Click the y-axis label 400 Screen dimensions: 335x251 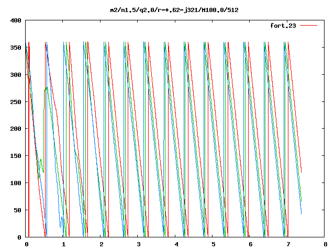16,20
